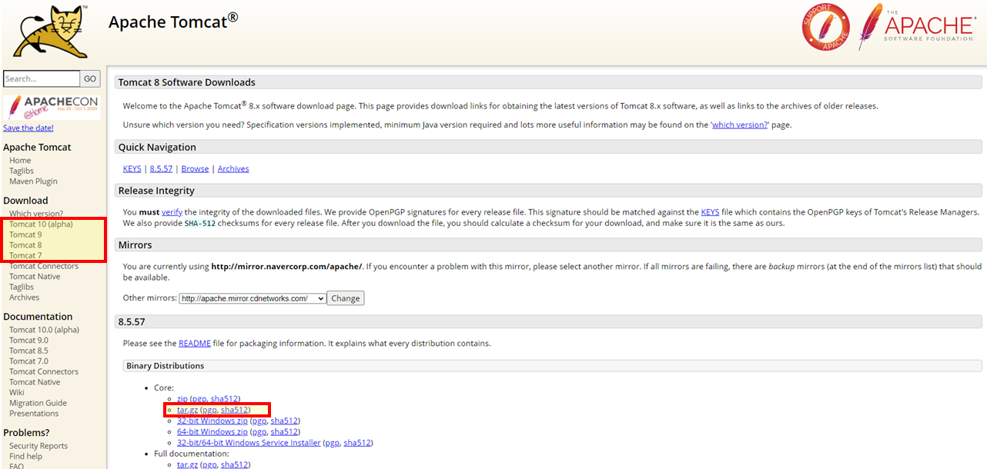987x469 pixels.
Task: Click the GO search button
Action: (x=90, y=78)
